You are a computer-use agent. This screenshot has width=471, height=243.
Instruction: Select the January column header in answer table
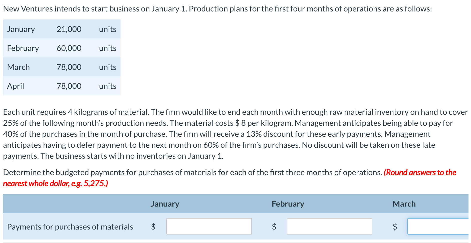(x=165, y=204)
